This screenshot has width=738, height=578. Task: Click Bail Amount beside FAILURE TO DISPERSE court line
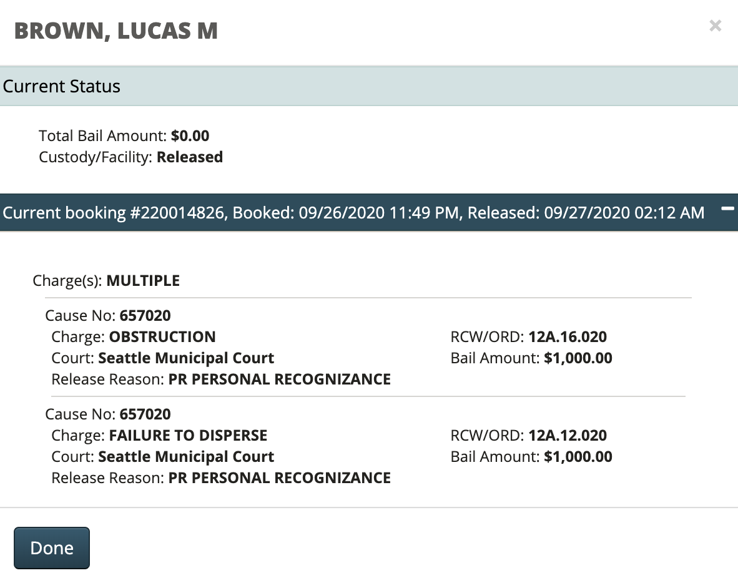[x=578, y=456]
